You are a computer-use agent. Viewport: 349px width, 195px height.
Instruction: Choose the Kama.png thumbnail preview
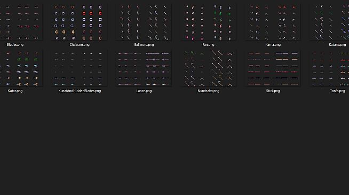273,22
